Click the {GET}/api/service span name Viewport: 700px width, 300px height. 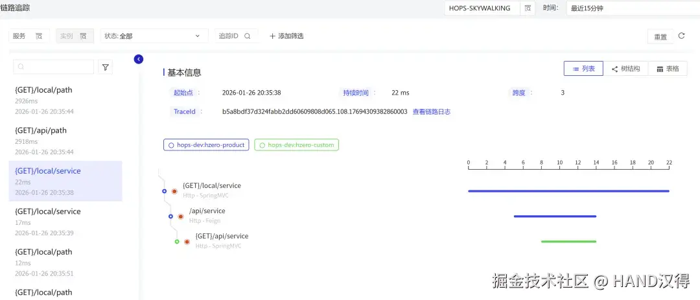click(222, 236)
